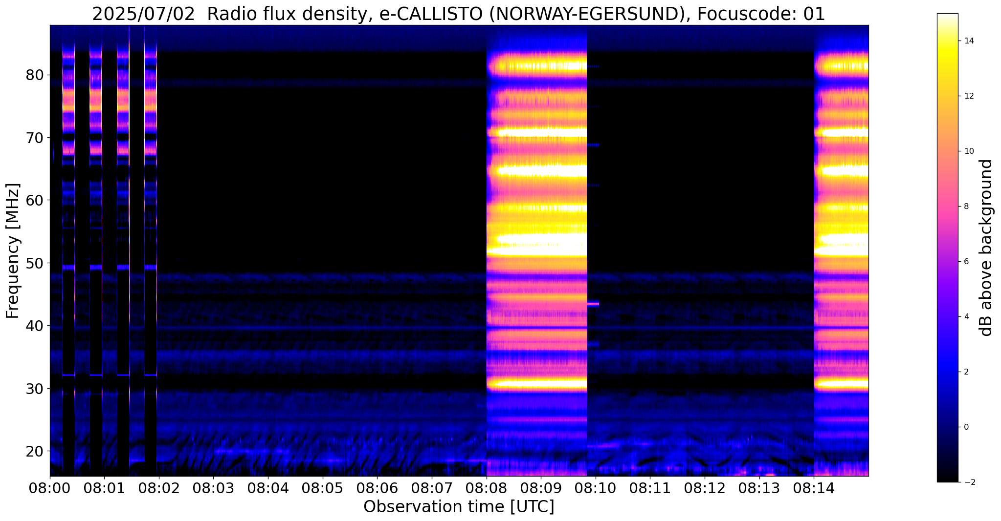This screenshot has width=1001, height=521.
Task: Click the bright 30 MHz band in the 08:14 burst
Action: pyautogui.click(x=841, y=384)
